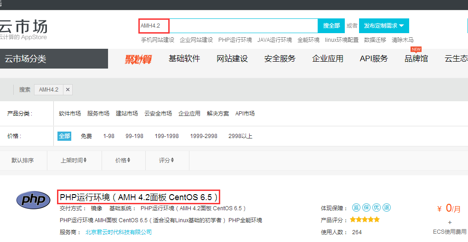
Task: Click the PHP logo product thumbnail
Action: [x=33, y=200]
